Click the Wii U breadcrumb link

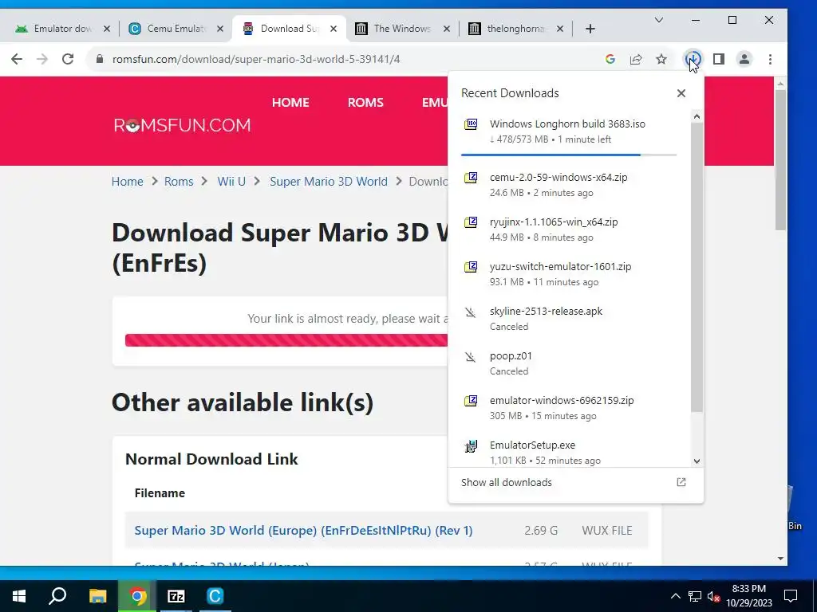231,182
